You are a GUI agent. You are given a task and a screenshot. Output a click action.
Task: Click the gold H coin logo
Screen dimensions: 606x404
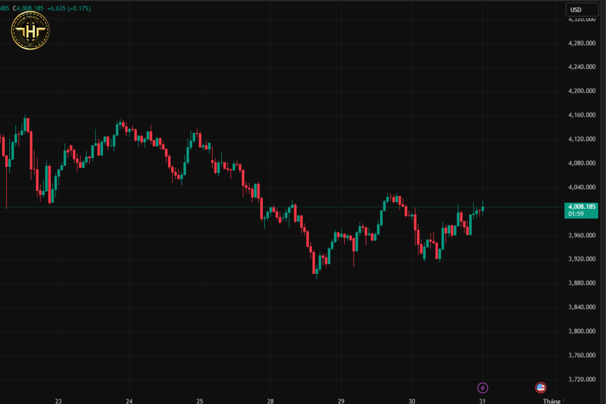click(x=30, y=31)
